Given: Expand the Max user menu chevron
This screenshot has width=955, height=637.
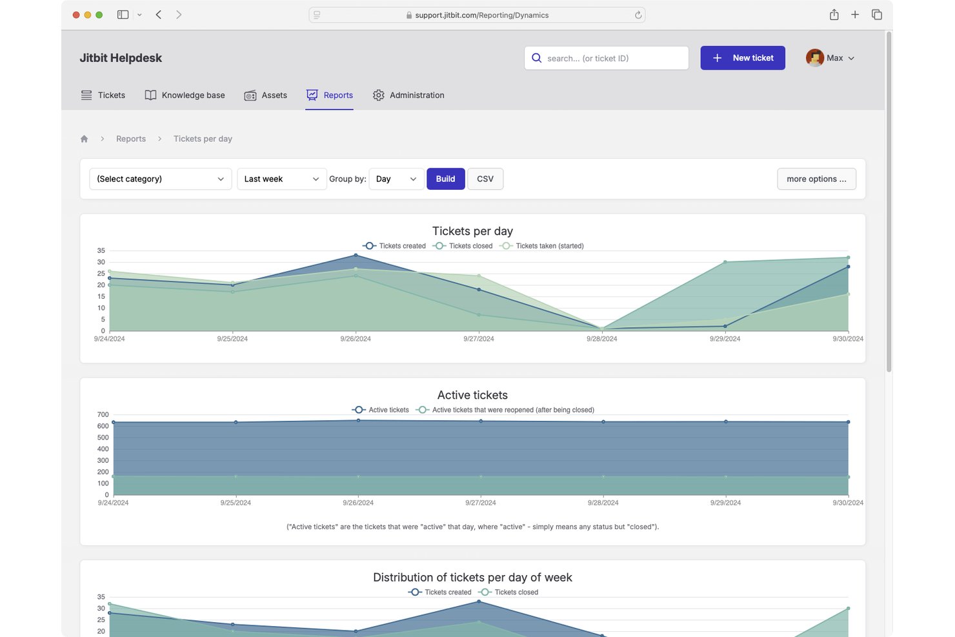Looking at the screenshot, I should (851, 58).
